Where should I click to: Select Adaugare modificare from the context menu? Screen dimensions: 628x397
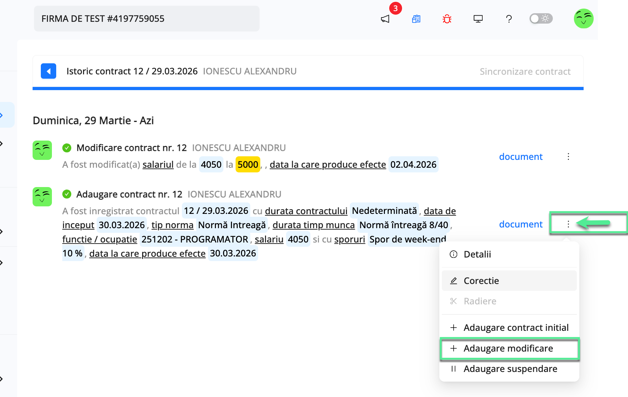tap(508, 348)
